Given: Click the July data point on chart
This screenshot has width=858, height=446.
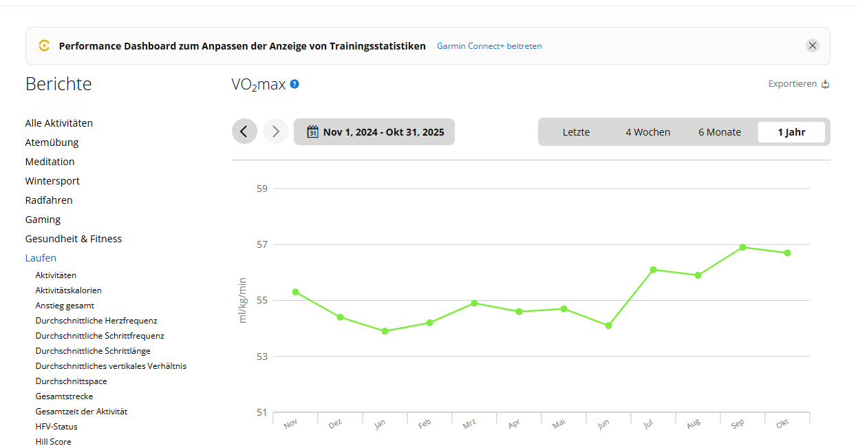Looking at the screenshot, I should point(653,270).
